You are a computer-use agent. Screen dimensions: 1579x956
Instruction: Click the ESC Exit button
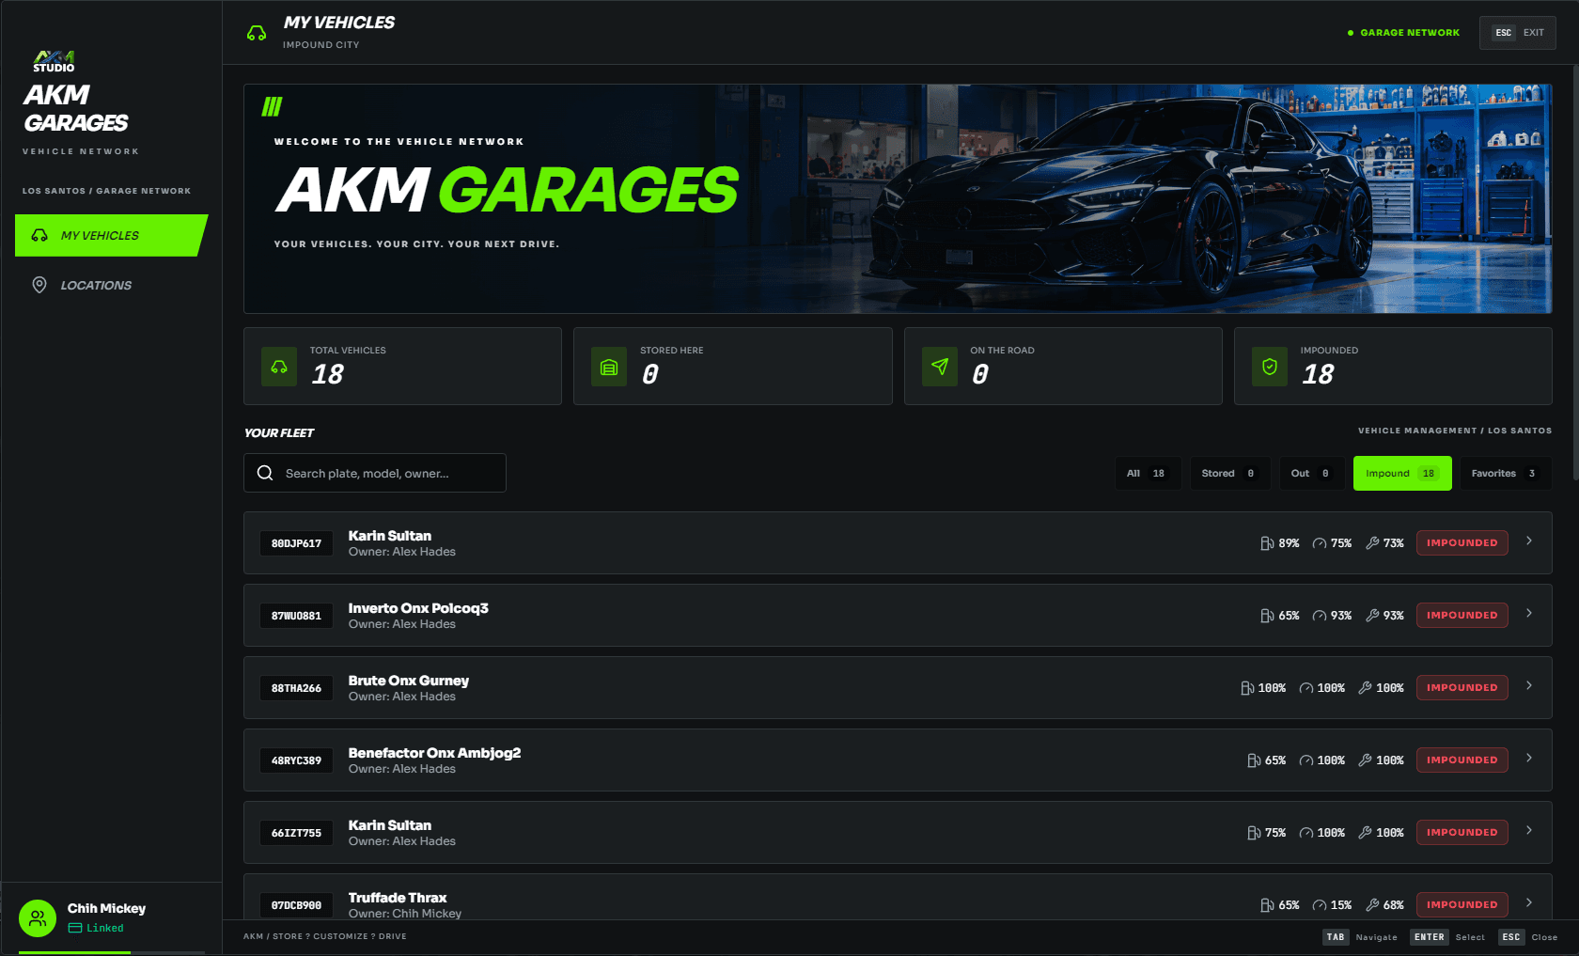click(x=1517, y=33)
